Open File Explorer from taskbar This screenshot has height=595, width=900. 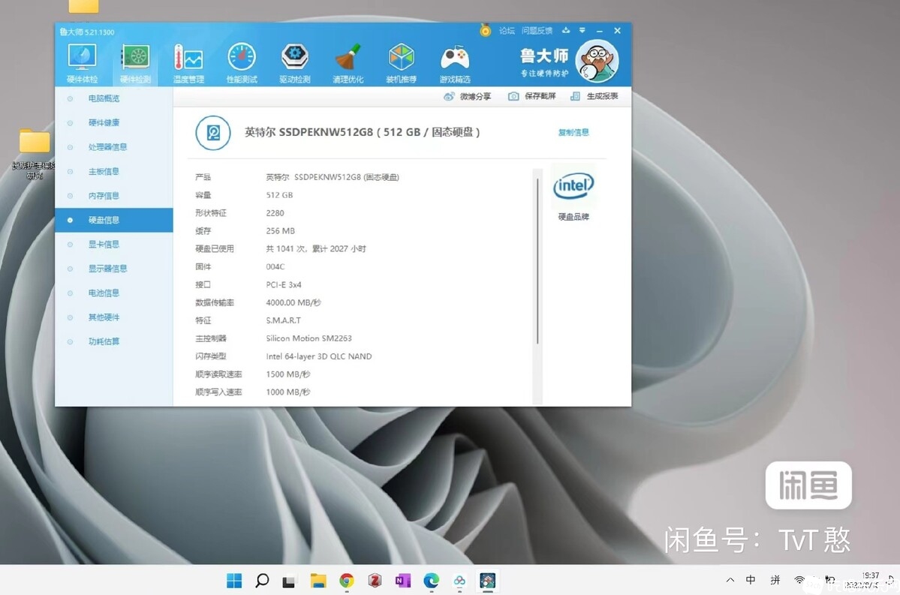[318, 581]
